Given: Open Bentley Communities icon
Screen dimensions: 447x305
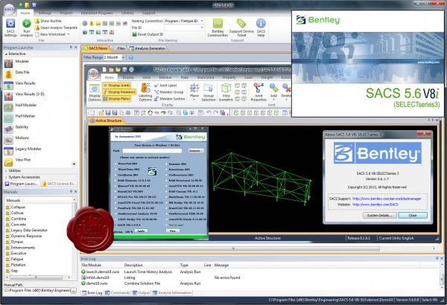Looking at the screenshot, I should 218,28.
